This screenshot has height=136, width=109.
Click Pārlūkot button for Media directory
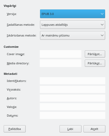[x=95, y=63]
